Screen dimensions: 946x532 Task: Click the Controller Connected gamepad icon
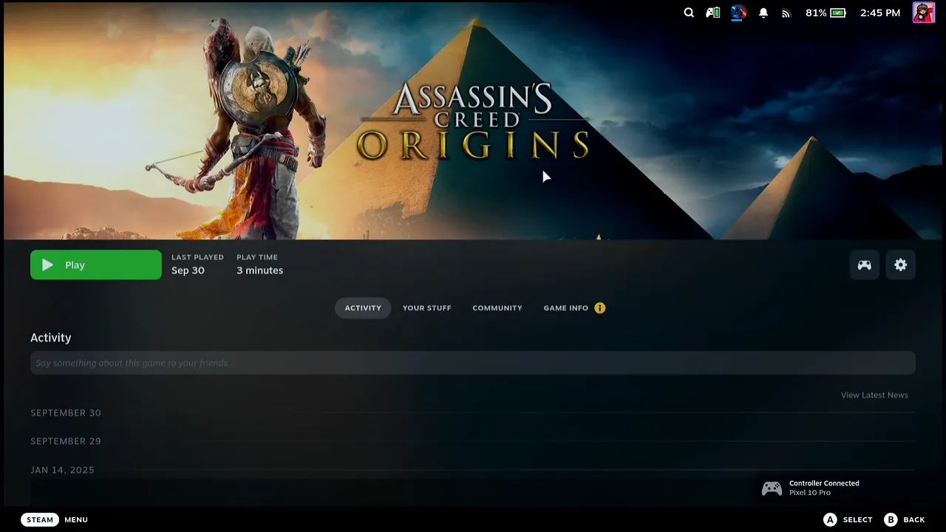[772, 488]
